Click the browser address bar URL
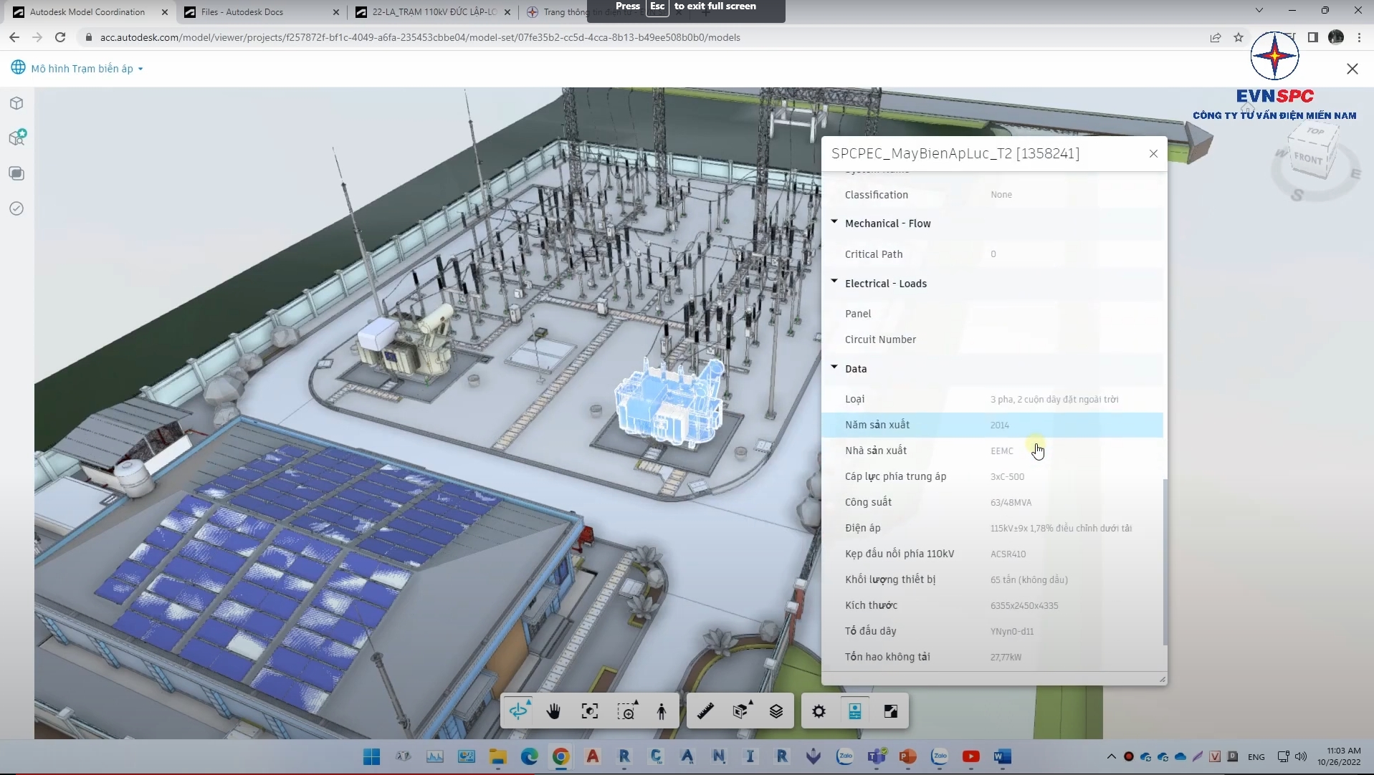This screenshot has width=1374, height=775. (420, 37)
